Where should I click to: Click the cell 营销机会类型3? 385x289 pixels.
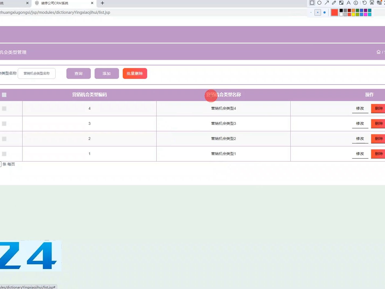(223, 123)
